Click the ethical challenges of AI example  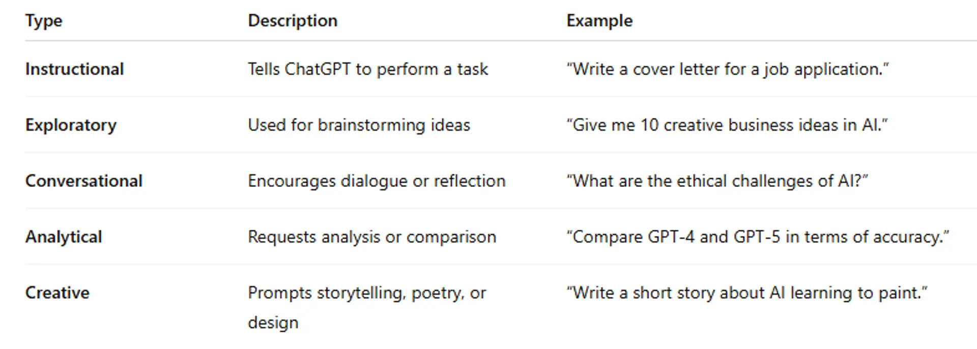717,181
